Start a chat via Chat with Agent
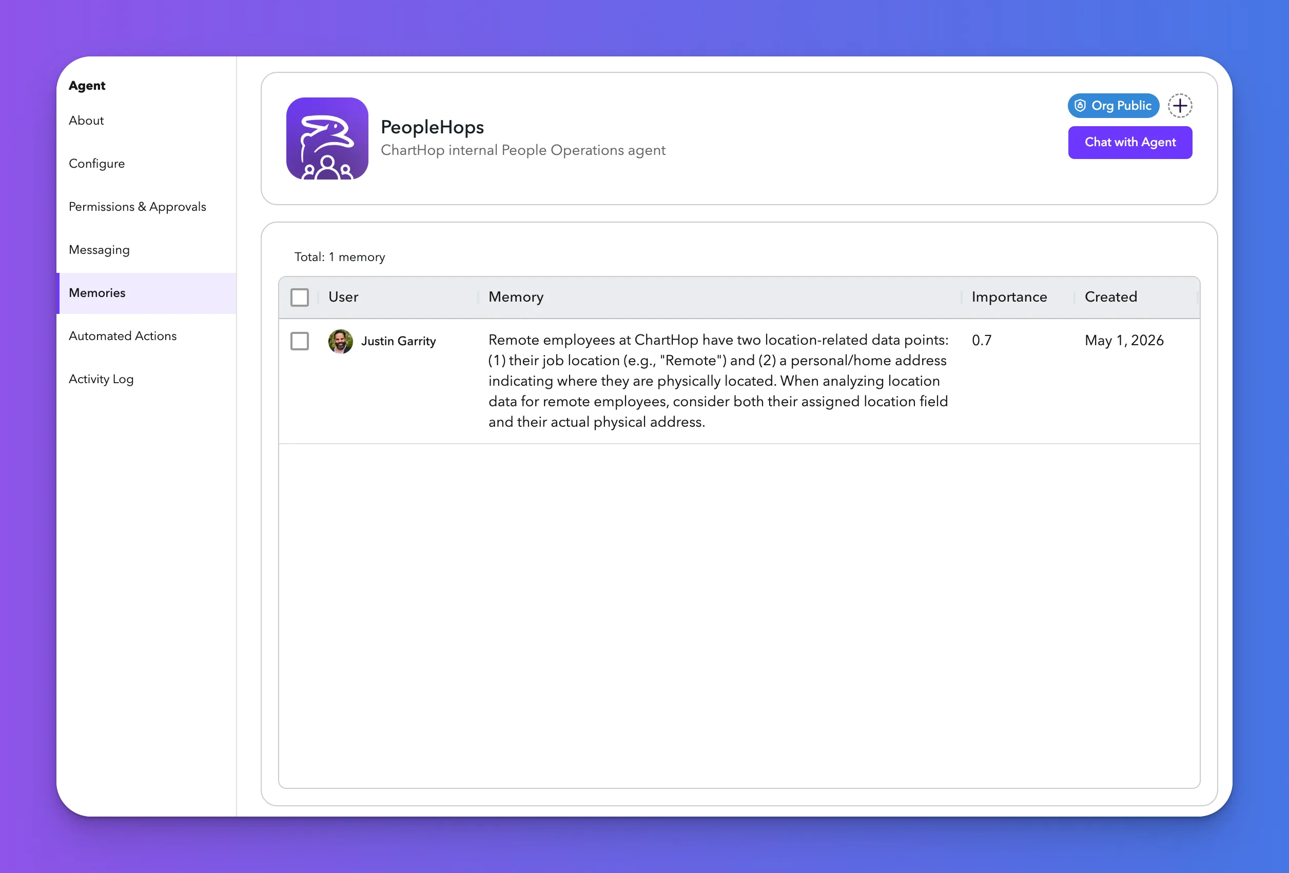Image resolution: width=1289 pixels, height=873 pixels. click(x=1130, y=143)
